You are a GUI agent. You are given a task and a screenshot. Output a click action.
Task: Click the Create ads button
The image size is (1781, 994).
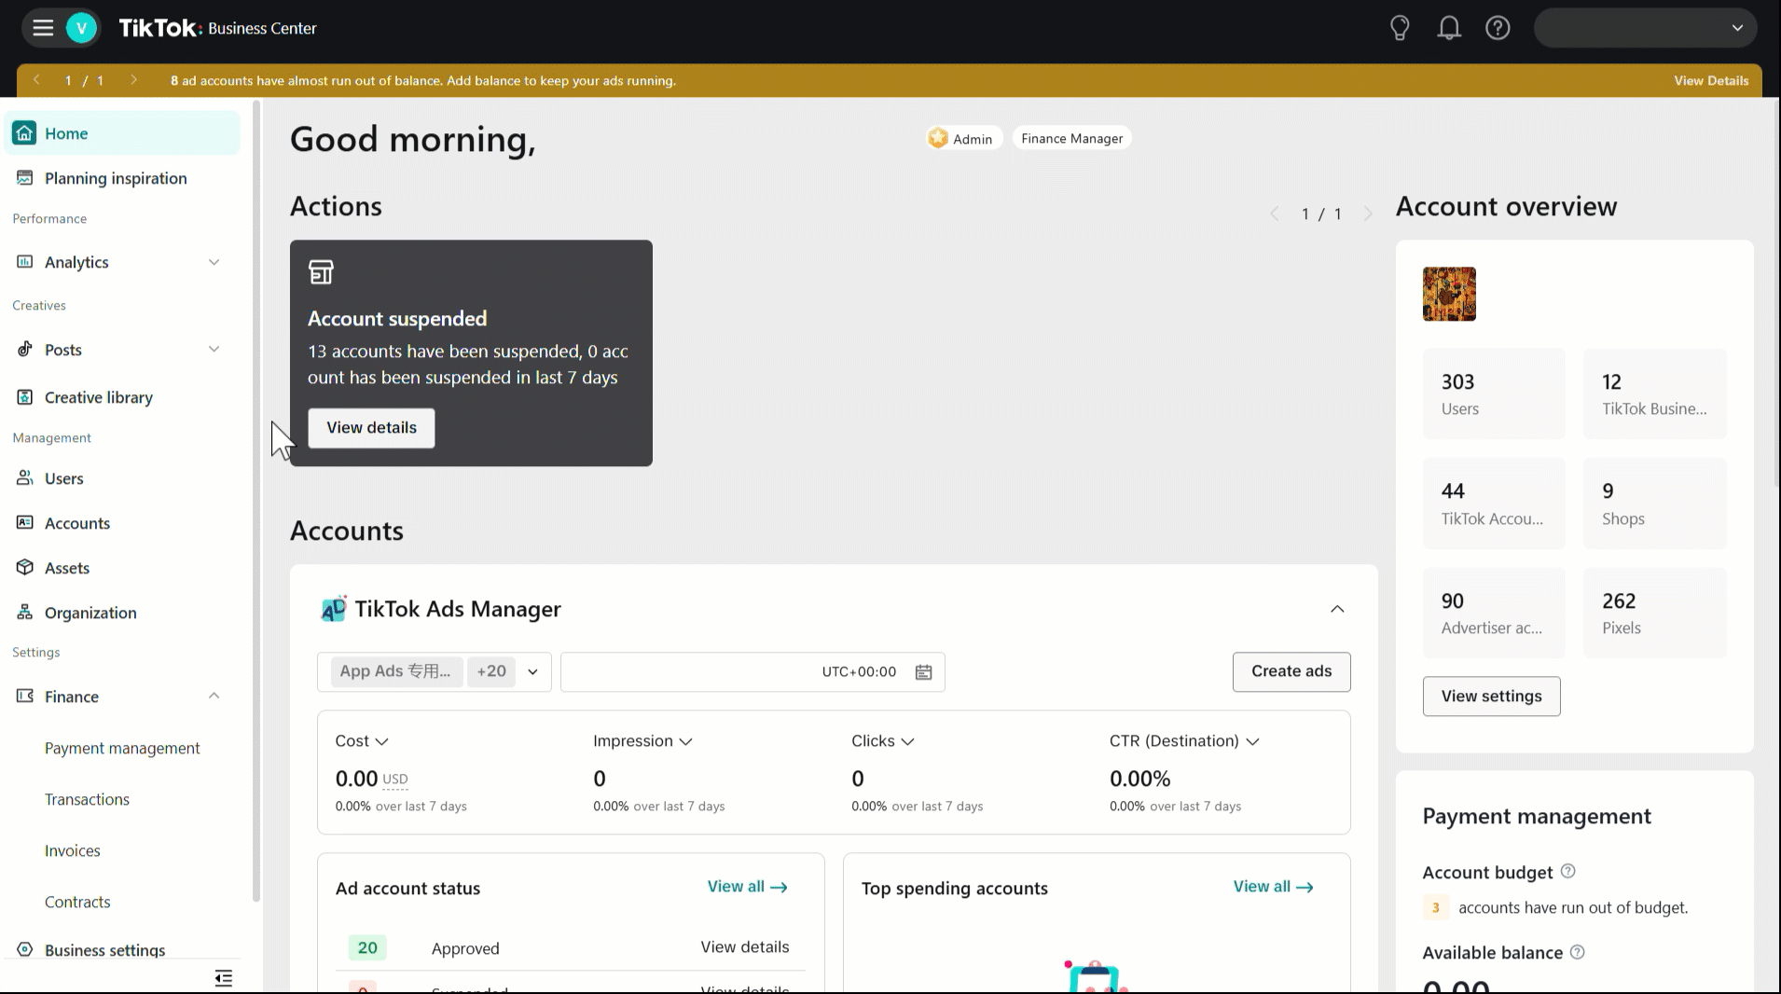point(1291,671)
